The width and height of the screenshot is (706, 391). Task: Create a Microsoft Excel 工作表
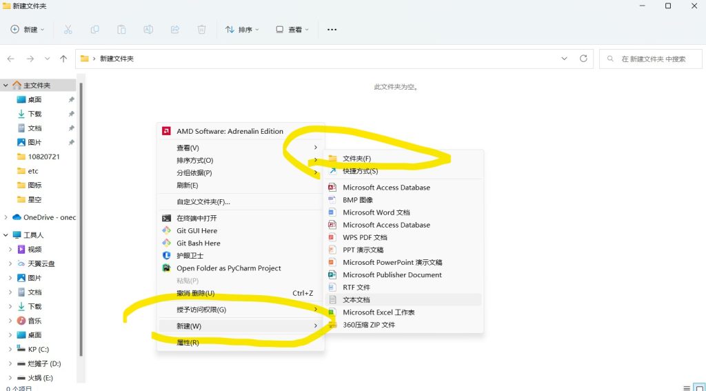[404, 312]
